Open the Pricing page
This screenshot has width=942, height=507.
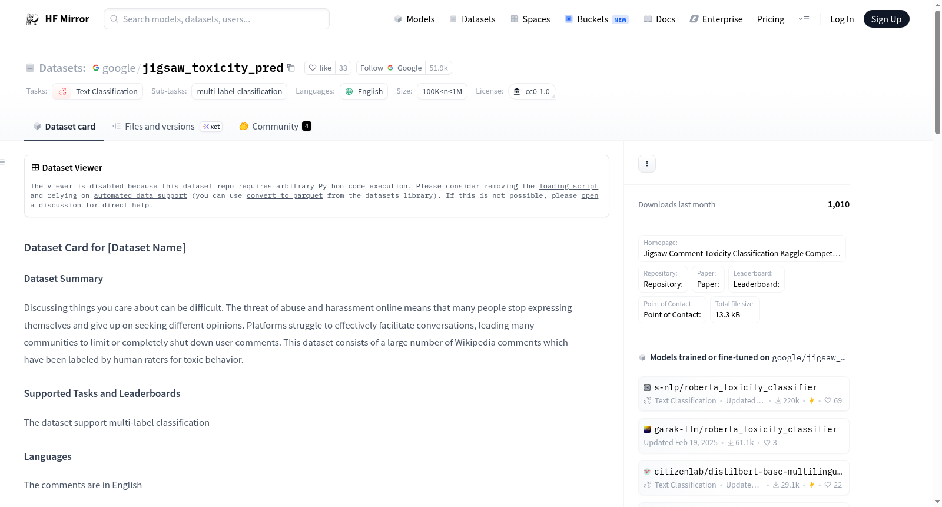pos(771,19)
